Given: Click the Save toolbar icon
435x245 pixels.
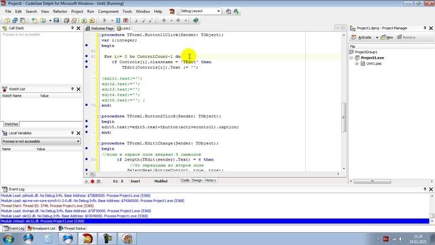Looking at the screenshot, I should coord(56,20).
